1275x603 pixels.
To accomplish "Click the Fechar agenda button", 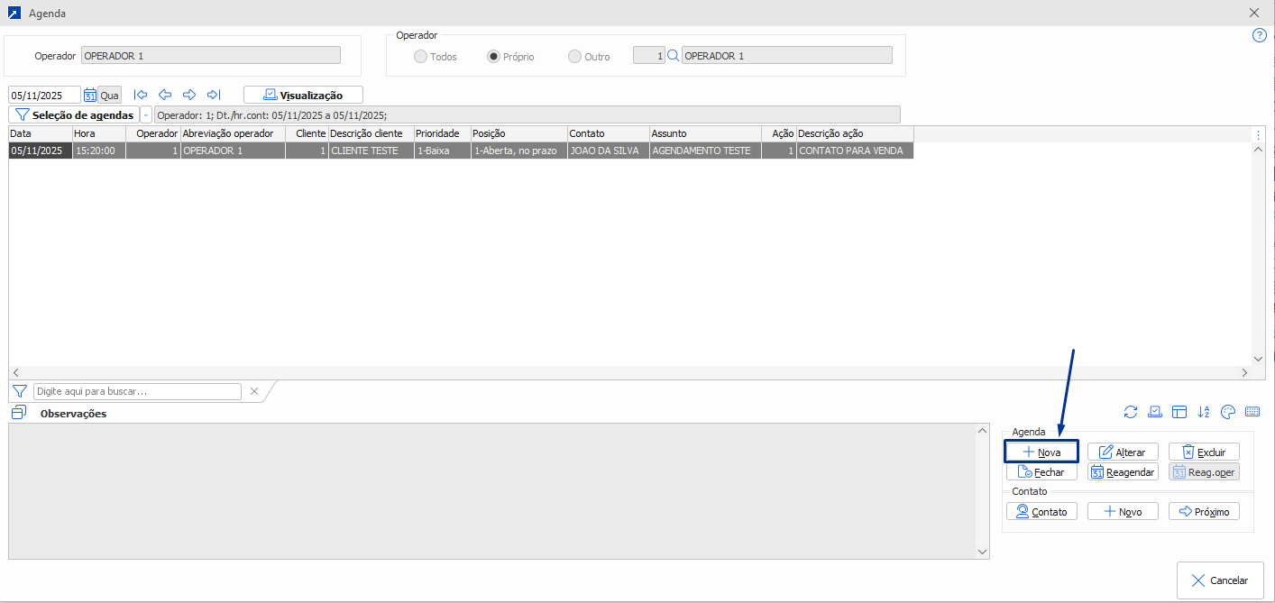I will coord(1041,471).
